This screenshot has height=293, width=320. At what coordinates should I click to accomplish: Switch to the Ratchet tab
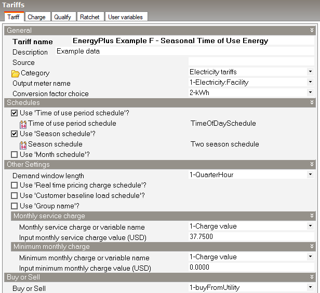tap(89, 17)
